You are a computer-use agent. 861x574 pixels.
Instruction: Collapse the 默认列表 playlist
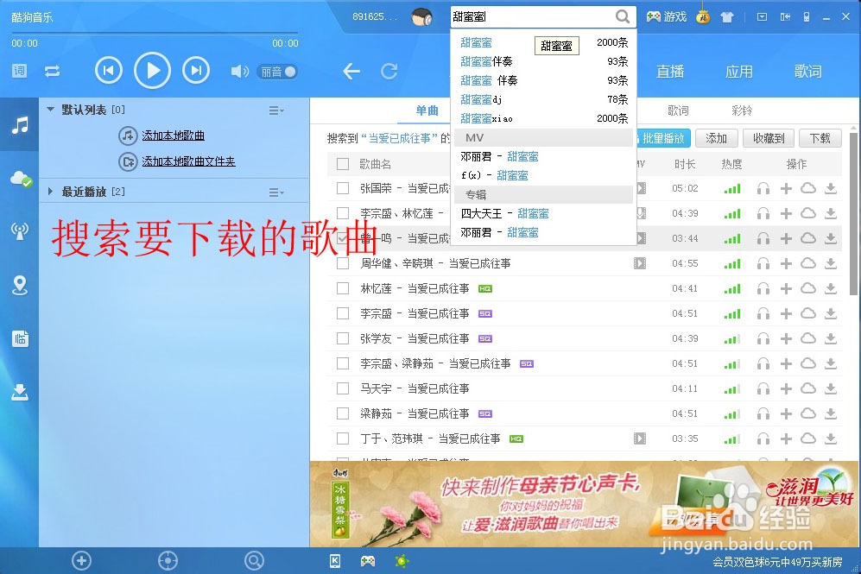coord(50,110)
